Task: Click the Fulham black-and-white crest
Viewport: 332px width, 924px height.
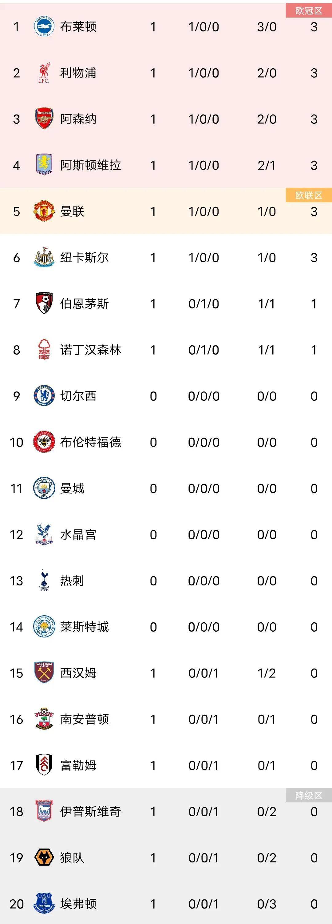Action: point(44,765)
